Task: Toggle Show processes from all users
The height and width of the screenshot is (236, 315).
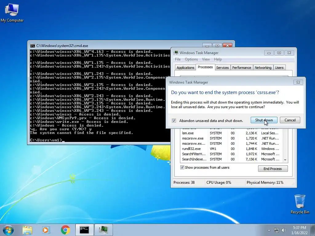Action: [x=182, y=167]
